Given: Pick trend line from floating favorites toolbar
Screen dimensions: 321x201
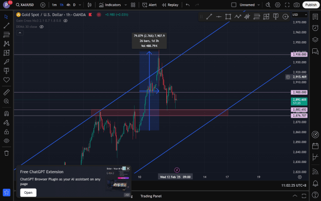Looking at the screenshot, I should coord(209,16).
